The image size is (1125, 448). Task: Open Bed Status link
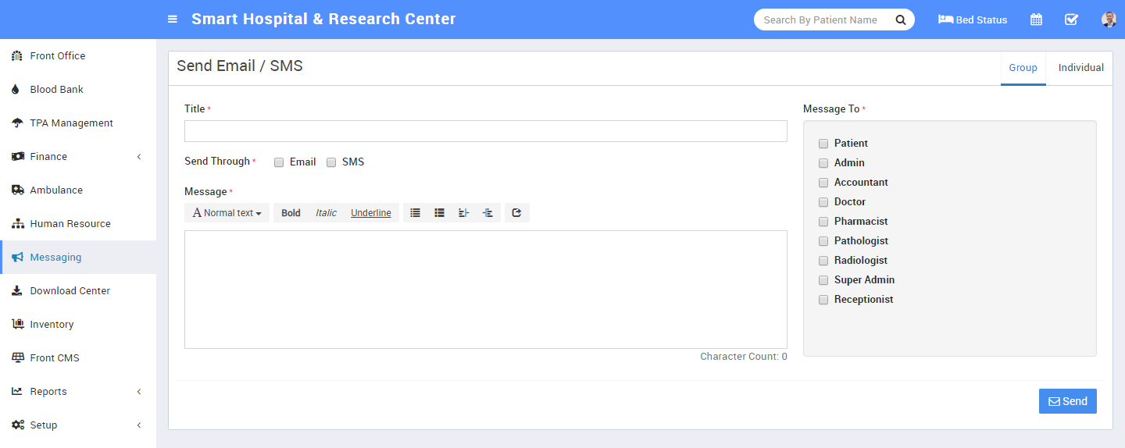coord(973,20)
